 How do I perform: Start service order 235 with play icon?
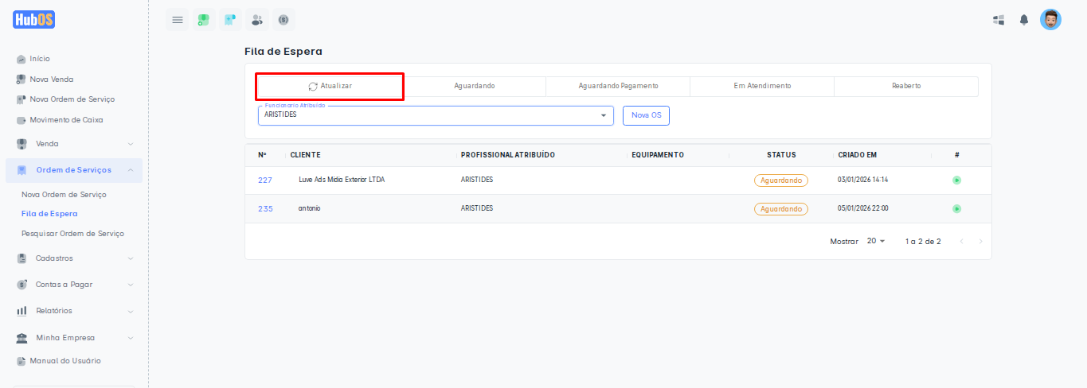pos(956,209)
